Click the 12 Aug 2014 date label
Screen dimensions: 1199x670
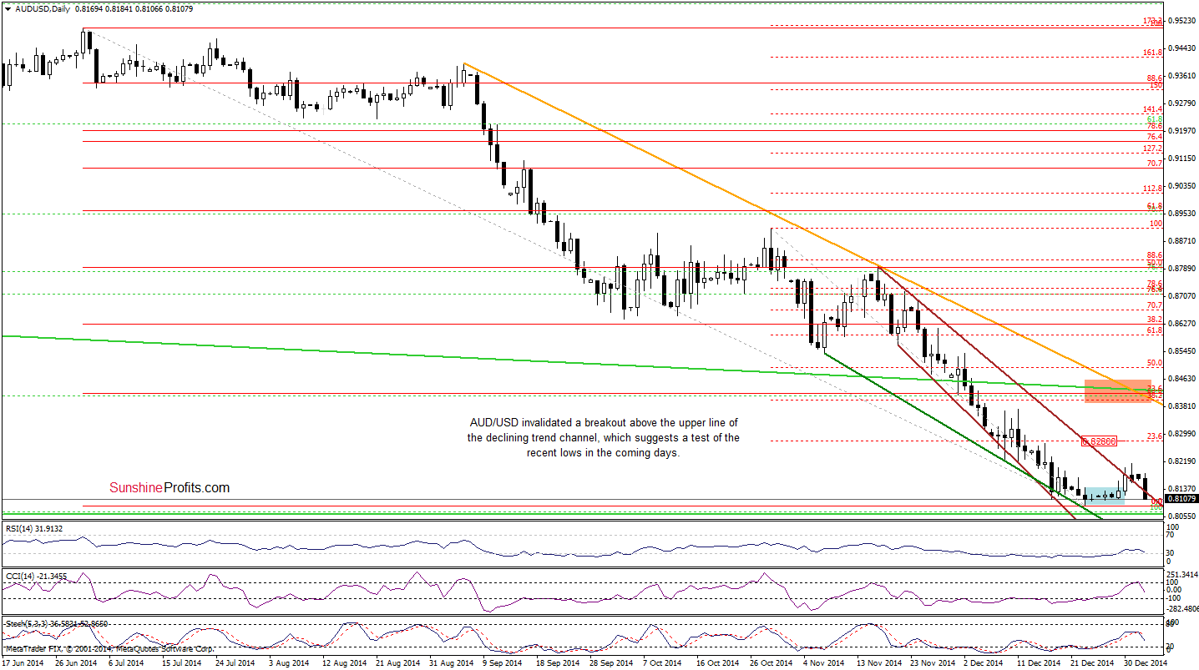[347, 663]
